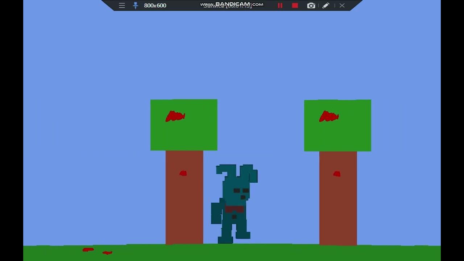Screen dimensions: 464x261
Task: Stop the recording with red square
Action: (295, 5)
